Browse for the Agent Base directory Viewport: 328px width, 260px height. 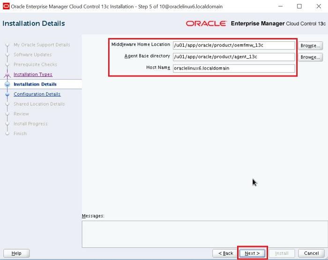click(310, 57)
